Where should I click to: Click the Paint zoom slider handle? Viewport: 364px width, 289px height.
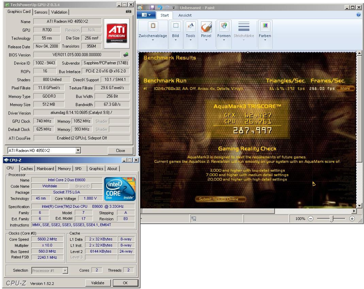click(x=331, y=219)
